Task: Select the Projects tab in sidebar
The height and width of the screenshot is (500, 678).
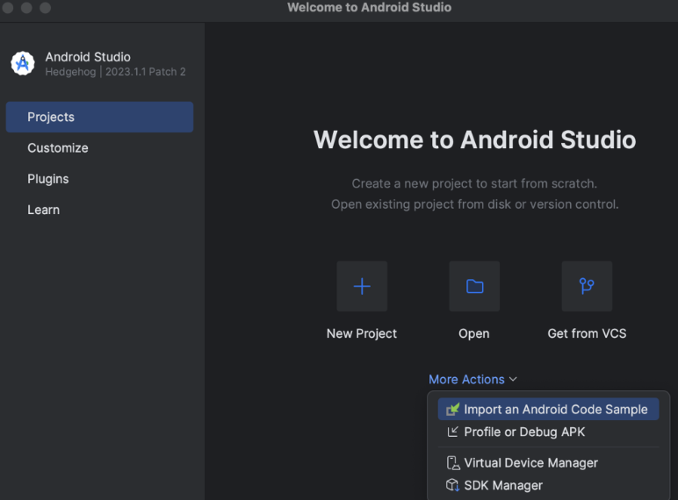Action: (x=99, y=117)
